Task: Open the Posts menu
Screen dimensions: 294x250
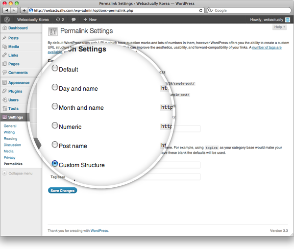Action: (13, 38)
